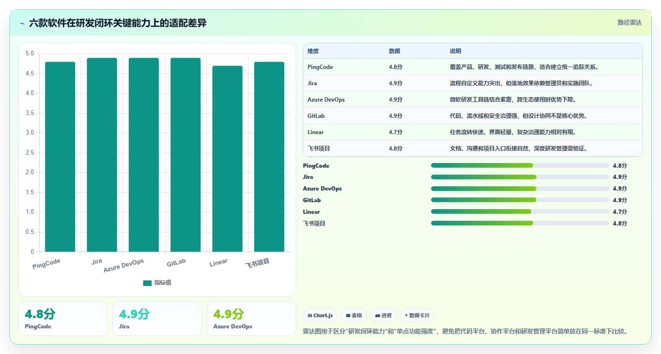This screenshot has height=354, width=661.
Task: Click the description starting with 覆盖产品、研发、测试
Action: pos(524,67)
